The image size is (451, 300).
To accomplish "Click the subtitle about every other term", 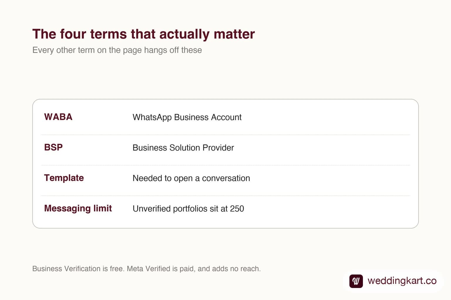I will [x=117, y=50].
